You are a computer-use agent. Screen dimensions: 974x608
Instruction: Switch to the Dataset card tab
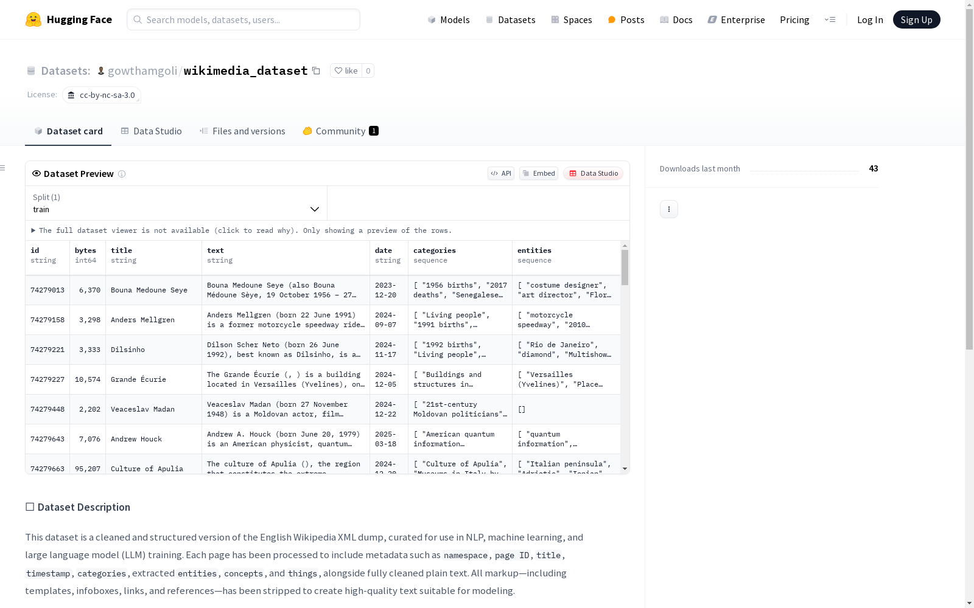point(68,131)
